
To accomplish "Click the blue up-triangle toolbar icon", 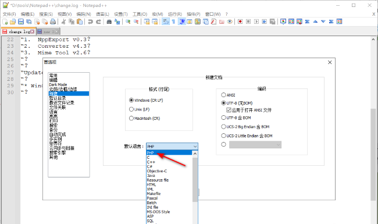I will click(x=315, y=22).
